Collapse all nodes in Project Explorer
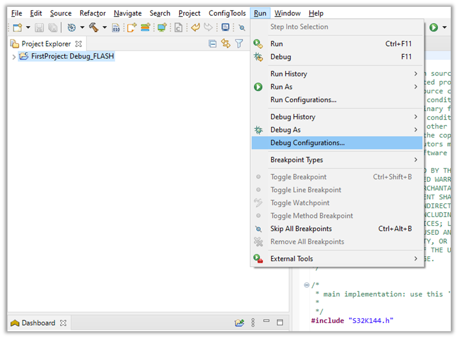 tap(212, 43)
